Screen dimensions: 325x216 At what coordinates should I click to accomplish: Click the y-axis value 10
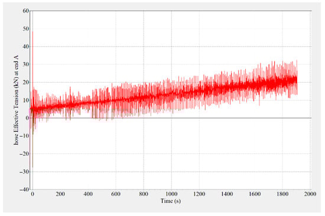[x=26, y=100]
